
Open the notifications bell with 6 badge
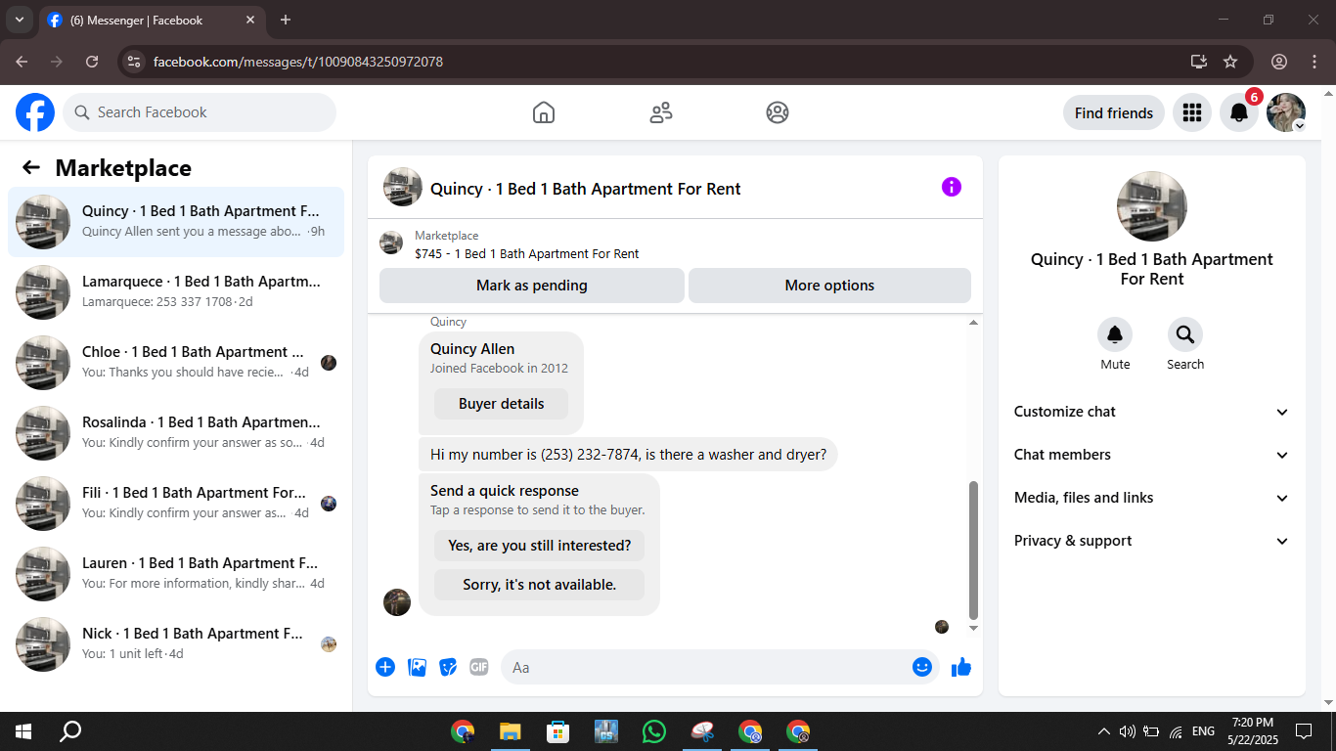pyautogui.click(x=1239, y=112)
